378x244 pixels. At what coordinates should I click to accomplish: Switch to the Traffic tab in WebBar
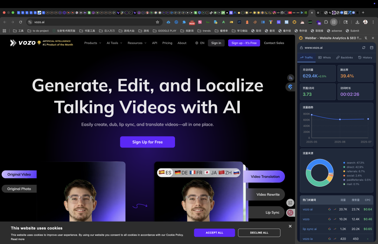tap(306, 58)
